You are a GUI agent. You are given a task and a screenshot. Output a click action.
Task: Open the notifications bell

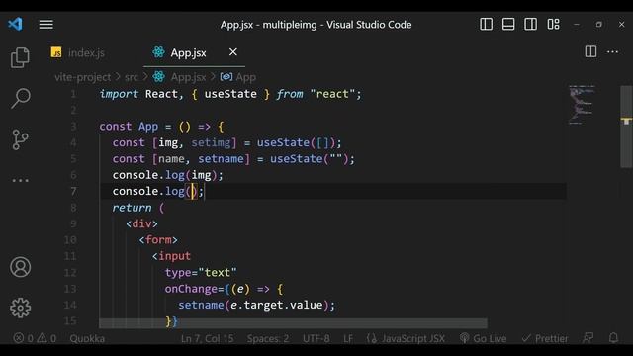(x=613, y=338)
